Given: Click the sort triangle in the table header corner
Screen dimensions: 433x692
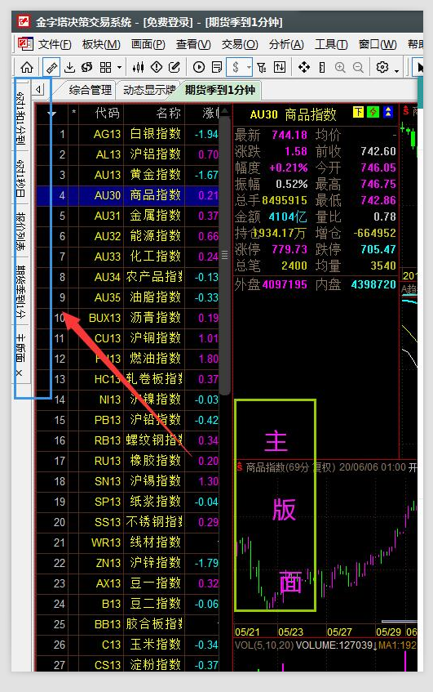Looking at the screenshot, I should (51, 114).
